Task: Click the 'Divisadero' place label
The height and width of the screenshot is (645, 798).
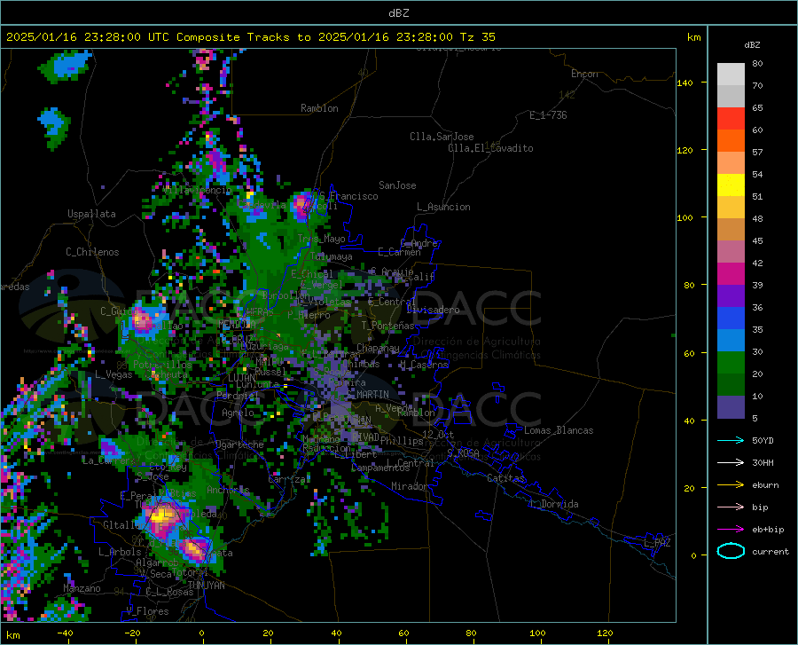Action: 433,310
